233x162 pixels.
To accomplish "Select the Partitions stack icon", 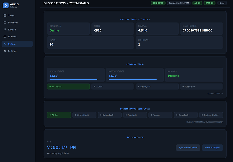I will pyautogui.click(x=5, y=22).
